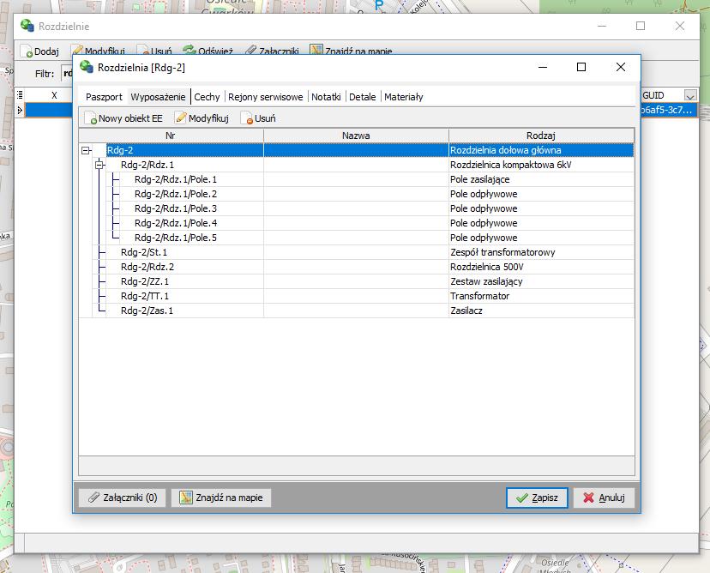The image size is (710, 573).
Task: Switch to the Paszport tab
Action: click(x=104, y=97)
